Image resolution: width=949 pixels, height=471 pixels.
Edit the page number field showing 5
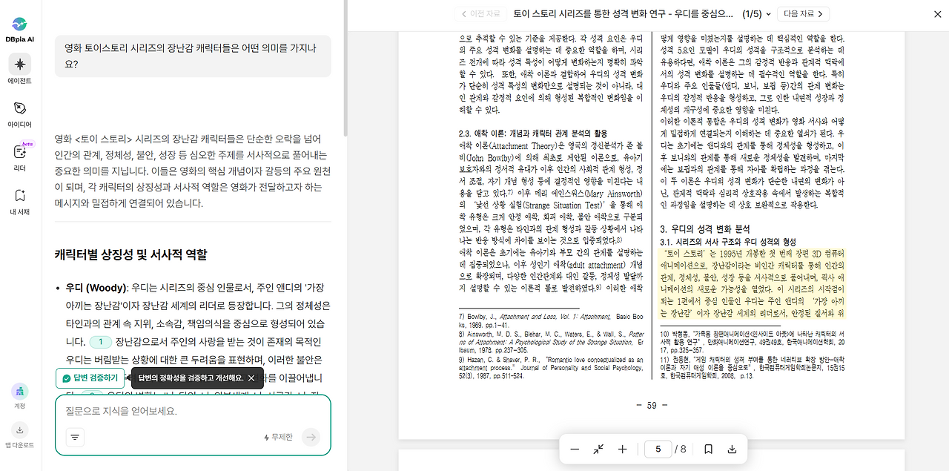click(x=658, y=449)
